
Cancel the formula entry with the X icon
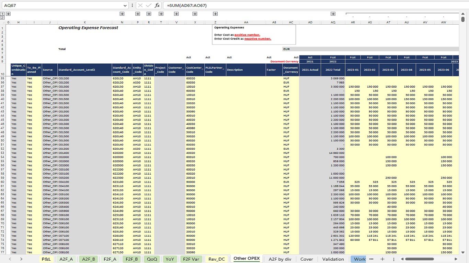point(140,5)
